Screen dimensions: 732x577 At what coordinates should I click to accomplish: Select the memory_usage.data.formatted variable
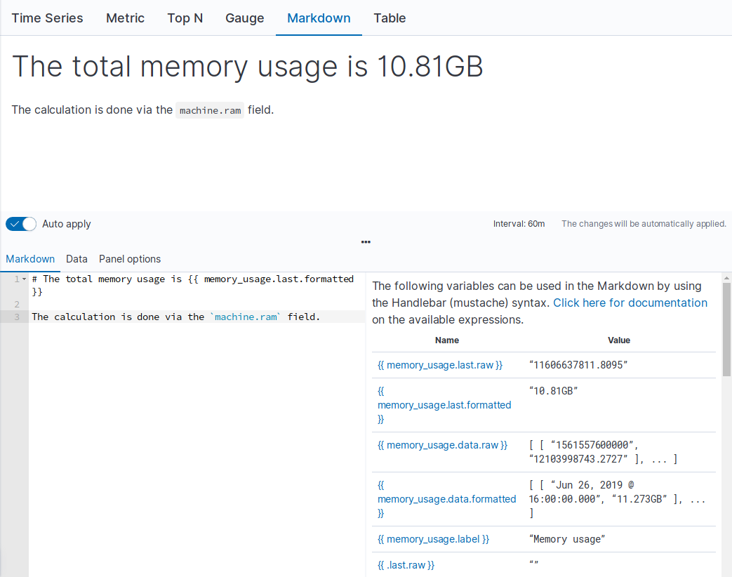[446, 498]
